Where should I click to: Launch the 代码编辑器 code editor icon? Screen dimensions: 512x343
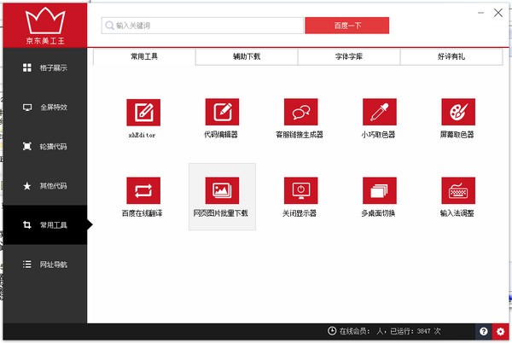click(222, 112)
